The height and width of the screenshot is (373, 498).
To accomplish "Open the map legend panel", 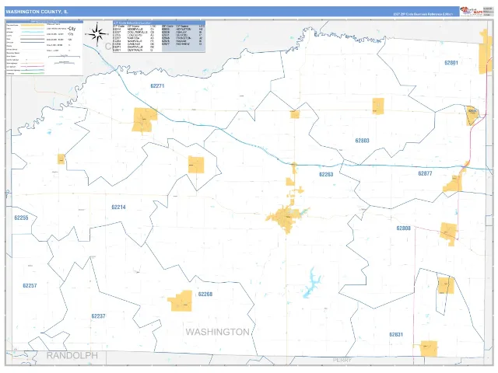I will pos(44,48).
